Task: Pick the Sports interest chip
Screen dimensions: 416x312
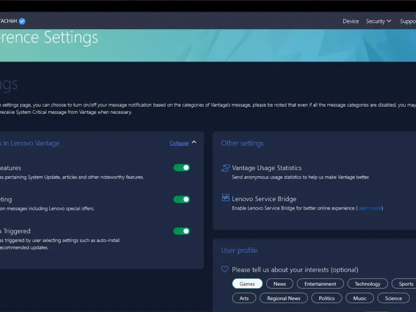Action: point(405,283)
